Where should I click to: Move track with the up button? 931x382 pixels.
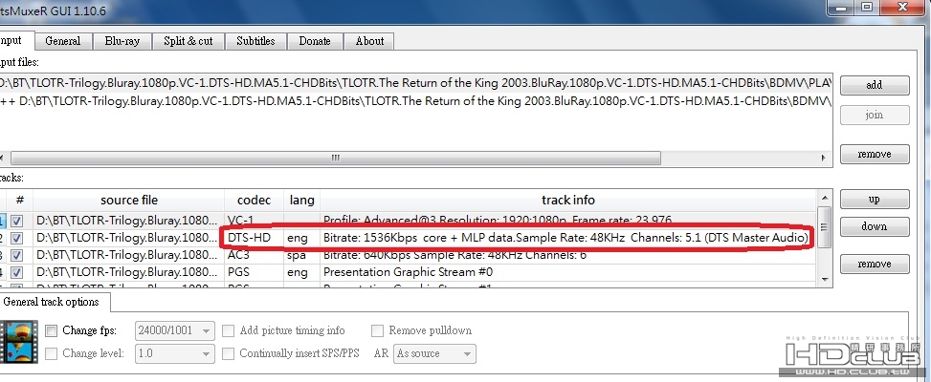[874, 199]
